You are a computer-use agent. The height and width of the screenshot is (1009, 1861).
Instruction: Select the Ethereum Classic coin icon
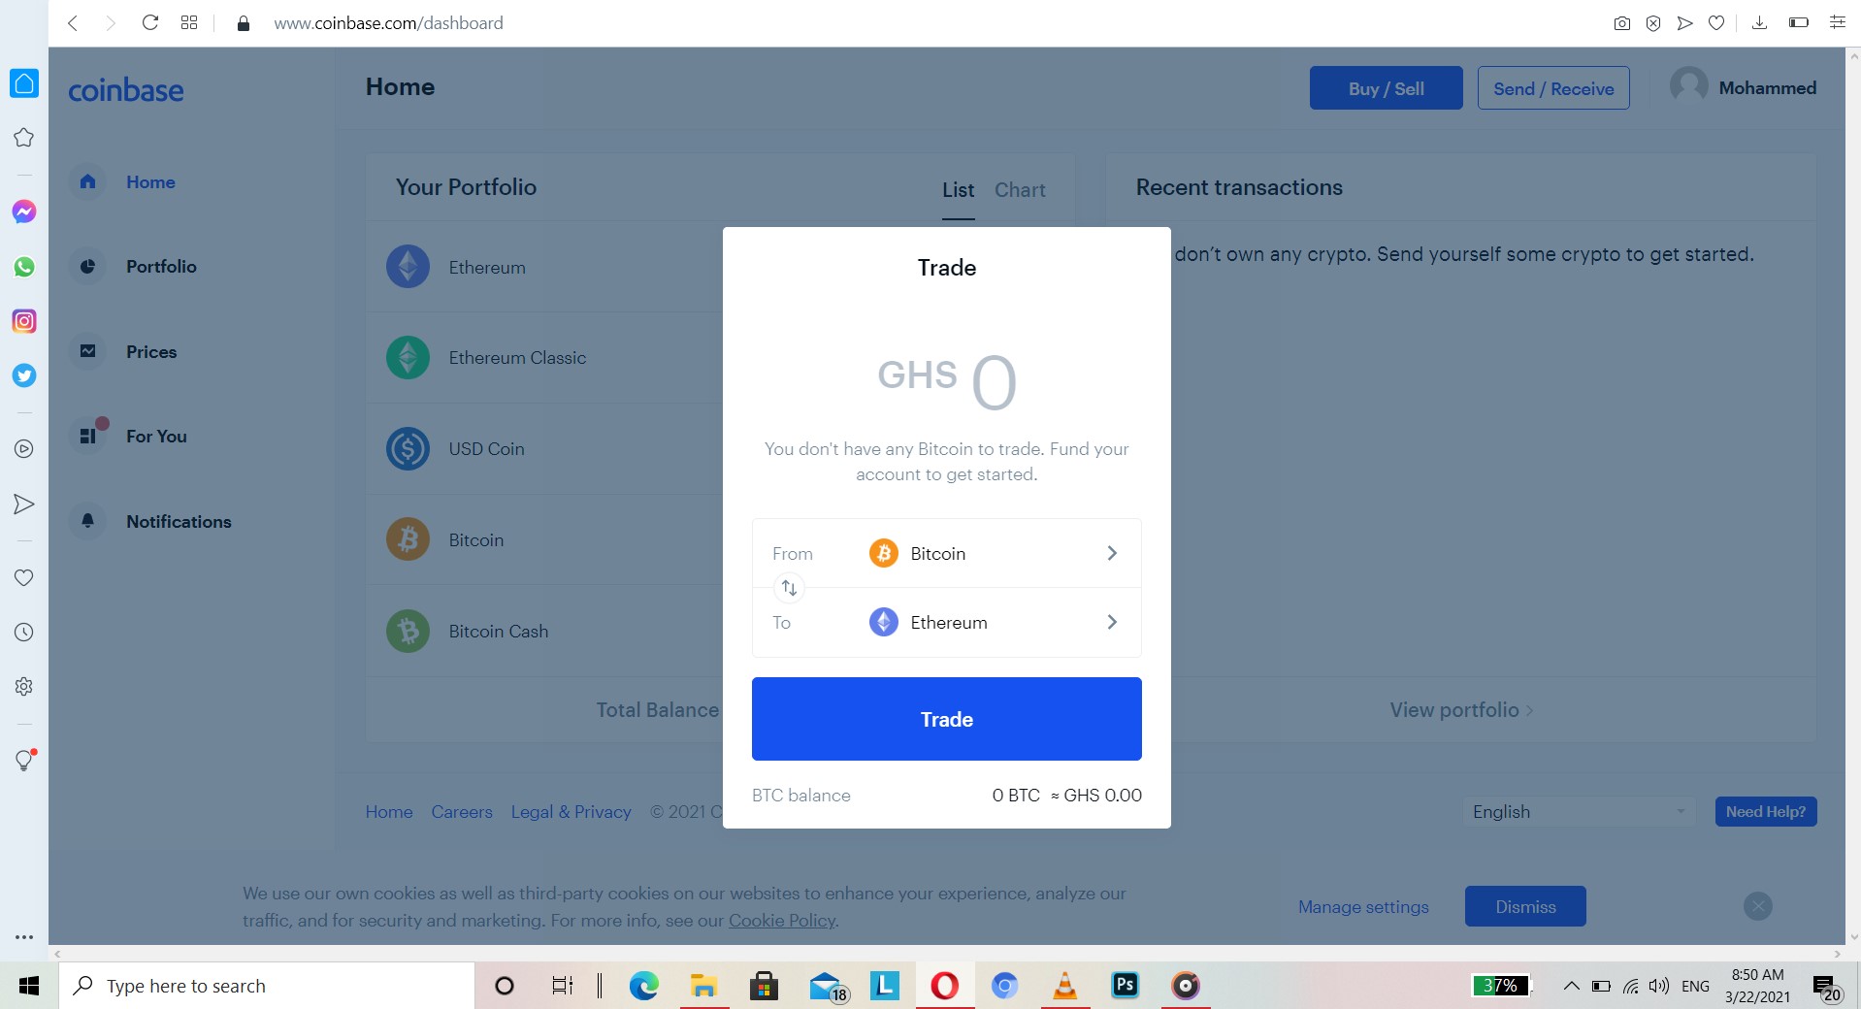408,358
